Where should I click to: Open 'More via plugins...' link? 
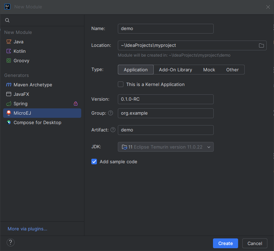point(27,229)
